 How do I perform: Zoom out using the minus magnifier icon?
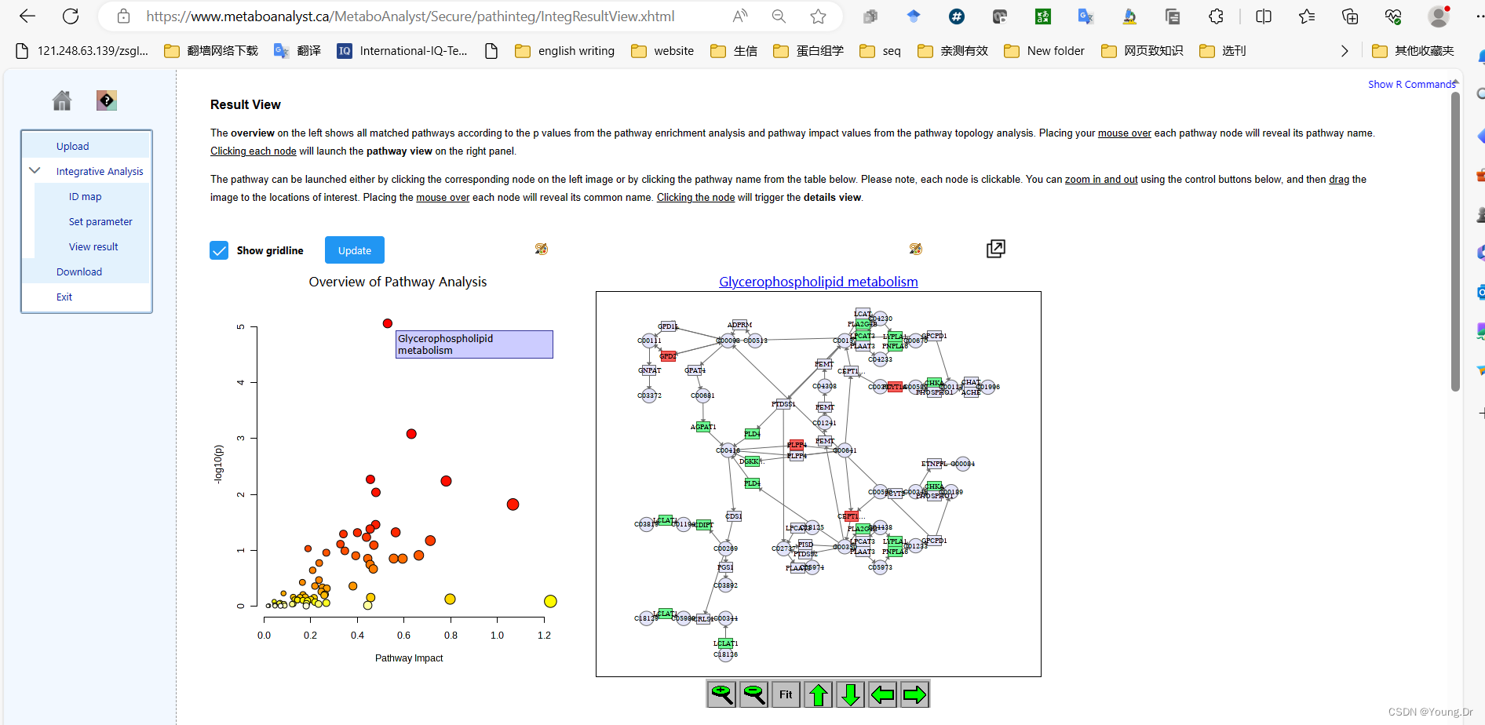(x=753, y=694)
